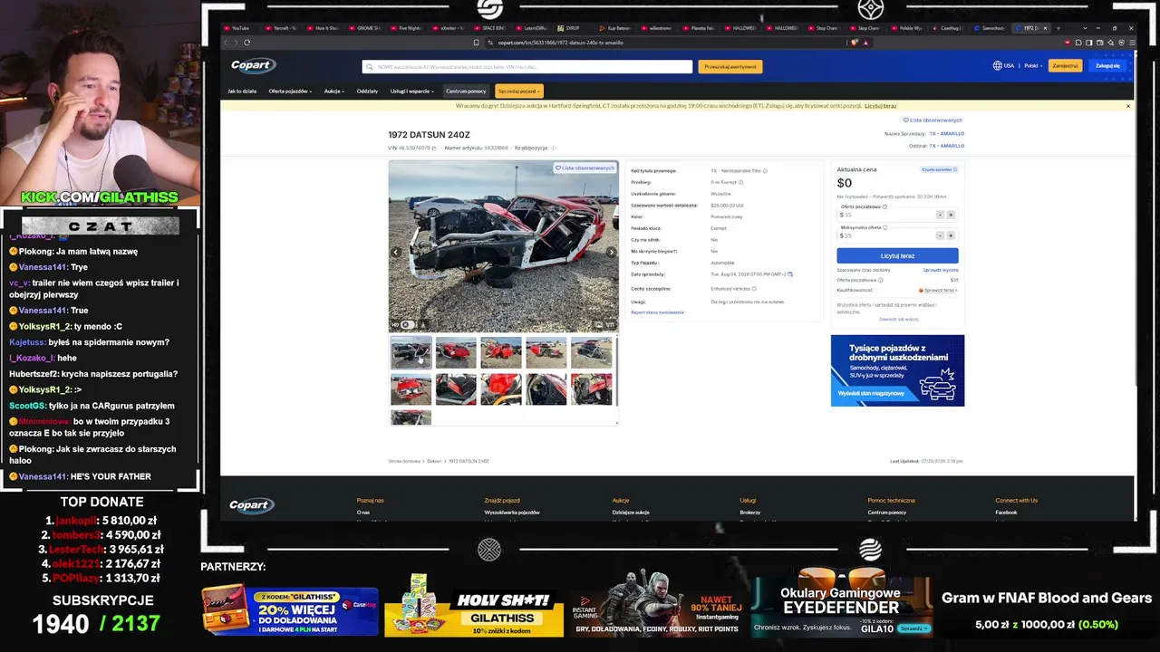1160x652 pixels.
Task: Increase the Maksymalna oferta with plus
Action: pyautogui.click(x=951, y=235)
